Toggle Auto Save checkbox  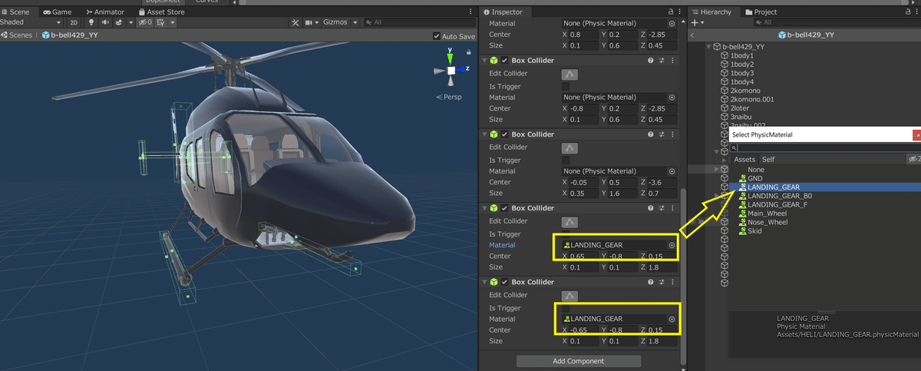[x=437, y=36]
